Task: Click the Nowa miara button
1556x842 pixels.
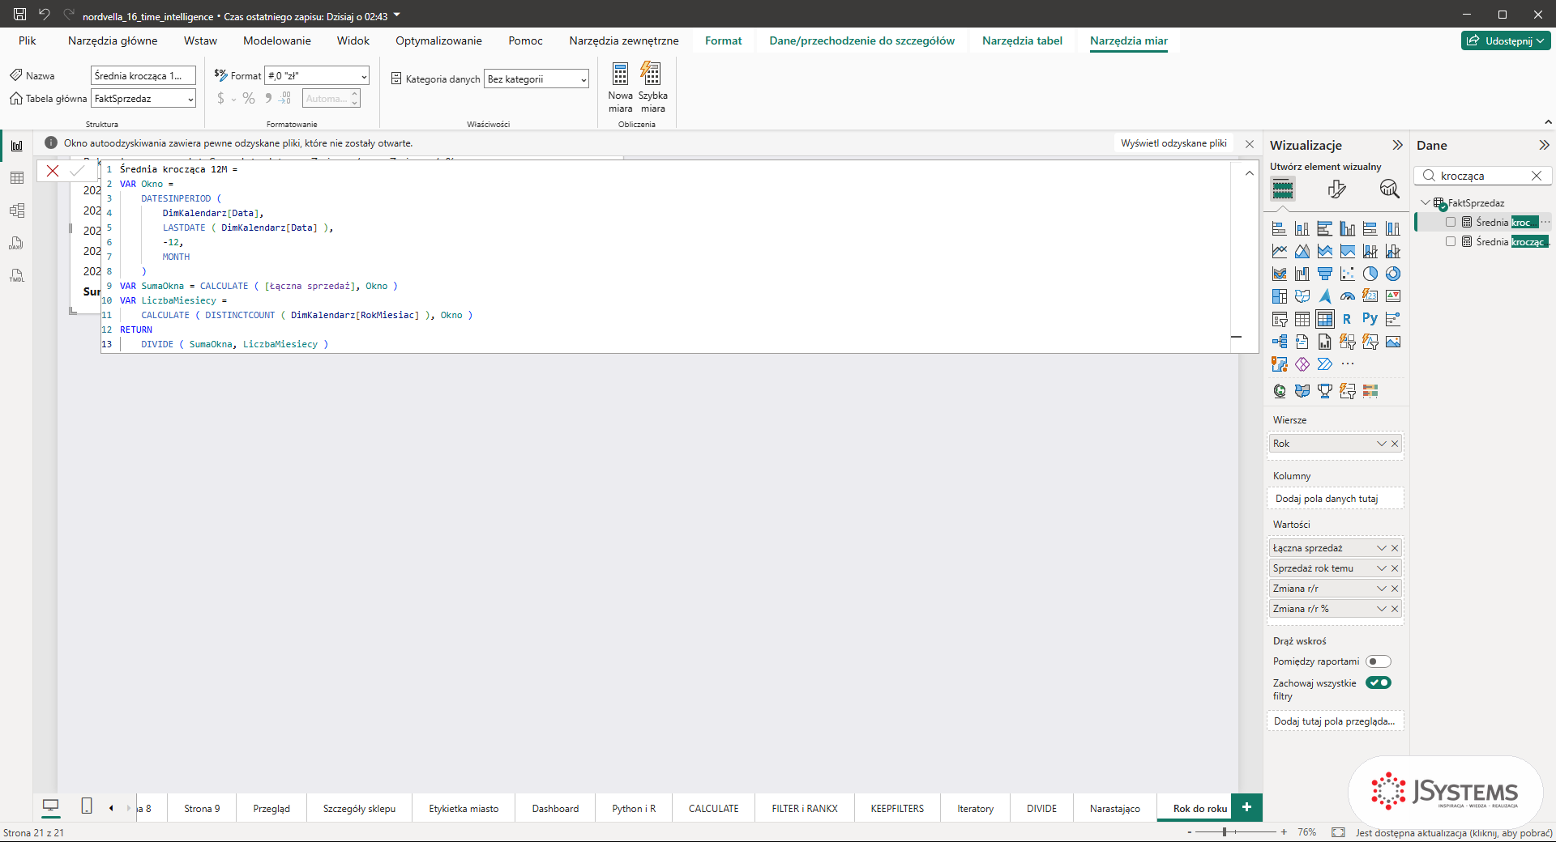Action: [620, 87]
